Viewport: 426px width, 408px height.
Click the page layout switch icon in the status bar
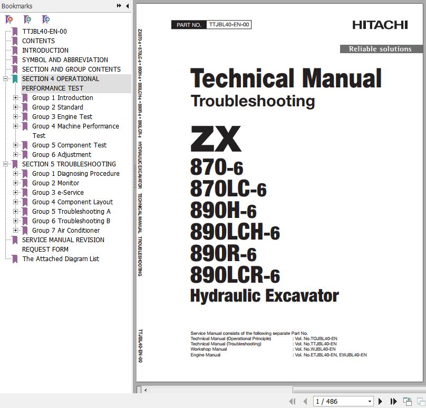(407, 401)
